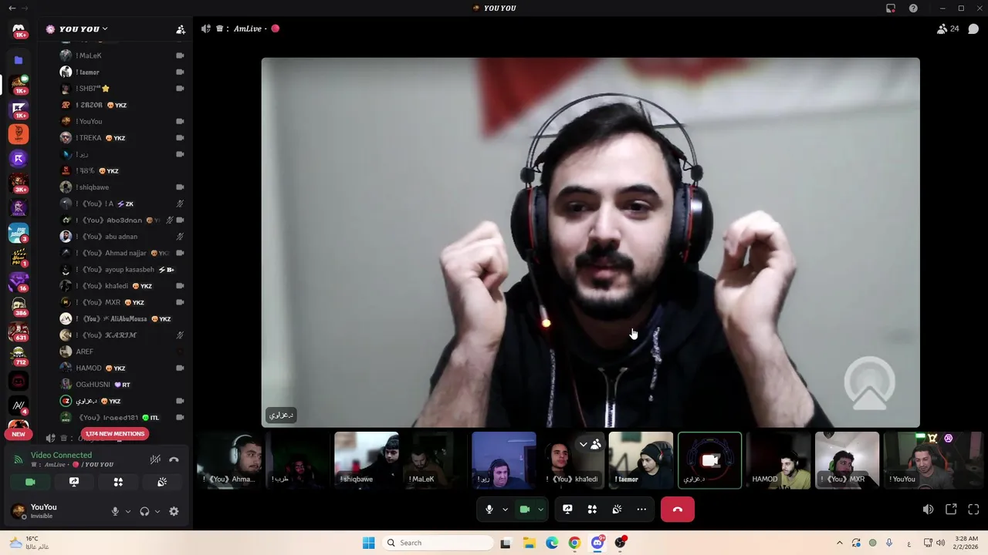Select the taemor video thumbnail
Image resolution: width=988 pixels, height=555 pixels.
pos(641,460)
